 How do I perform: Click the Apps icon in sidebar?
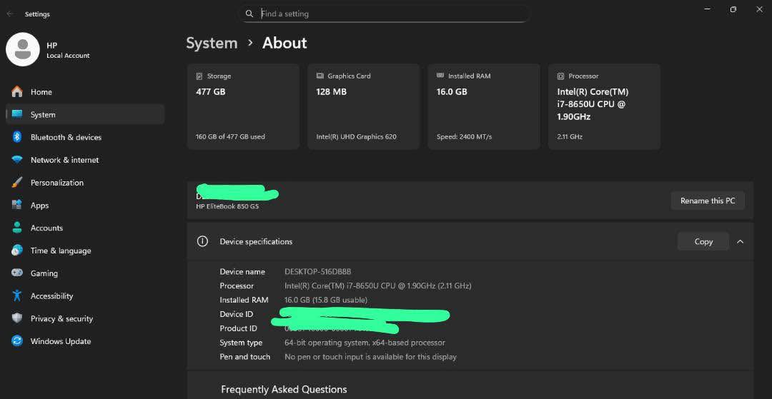(17, 206)
